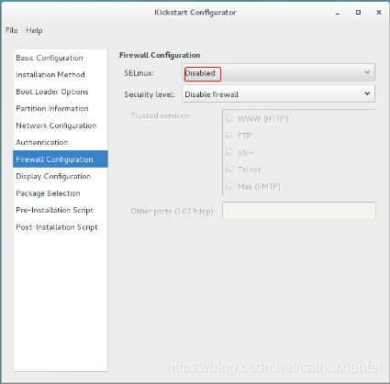Image resolution: width=390 pixels, height=384 pixels.
Task: Open Pre-Installation Script section
Action: coord(61,210)
